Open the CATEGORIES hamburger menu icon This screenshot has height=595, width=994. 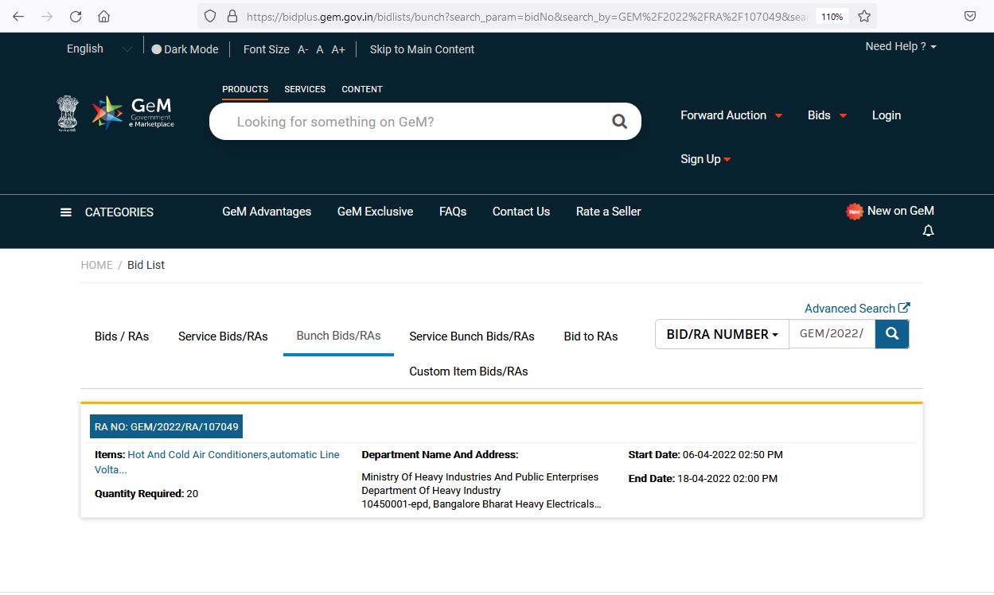tap(66, 212)
